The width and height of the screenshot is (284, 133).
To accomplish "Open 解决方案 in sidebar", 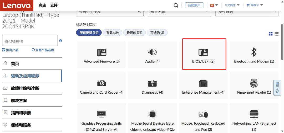I will (32, 100).
